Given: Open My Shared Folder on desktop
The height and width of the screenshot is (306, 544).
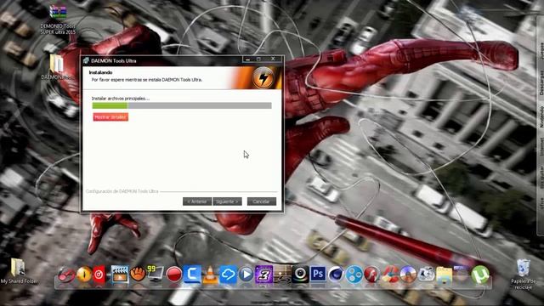Looking at the screenshot, I should click(19, 271).
